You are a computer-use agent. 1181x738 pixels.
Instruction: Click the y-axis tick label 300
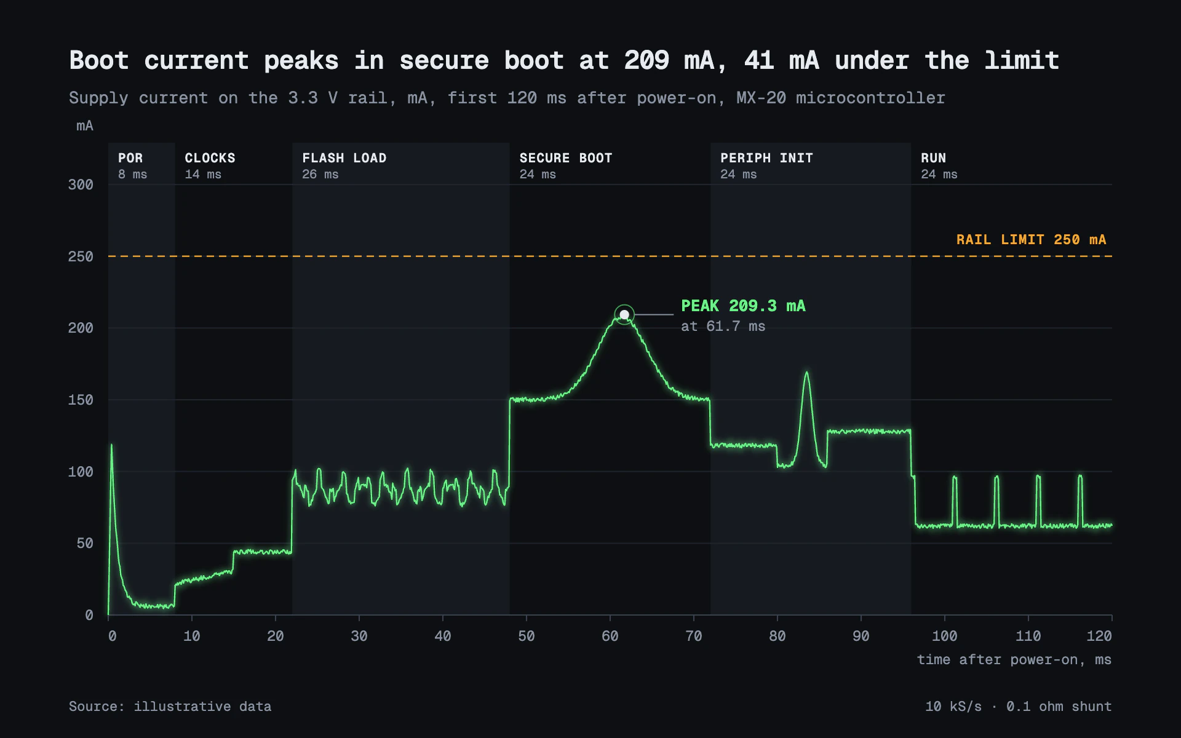pos(81,184)
